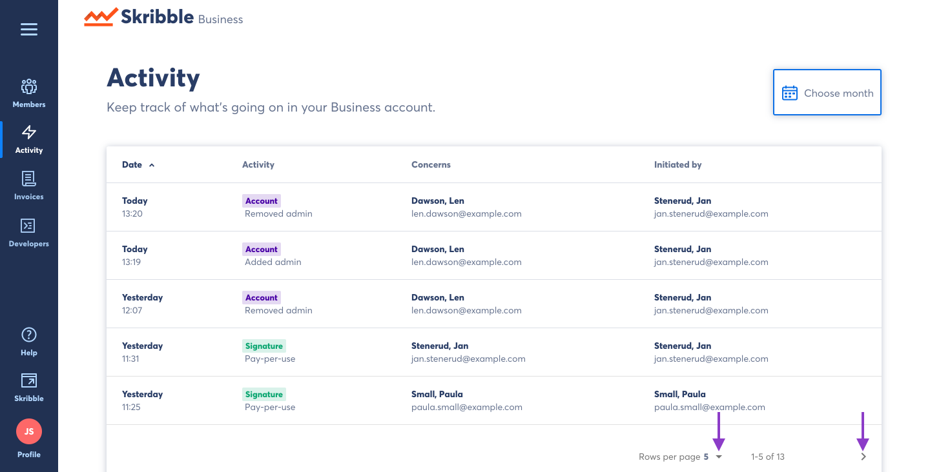Screen dimensions: 930x472
Task: Click the Account tag in 13:19 row
Action: click(262, 250)
